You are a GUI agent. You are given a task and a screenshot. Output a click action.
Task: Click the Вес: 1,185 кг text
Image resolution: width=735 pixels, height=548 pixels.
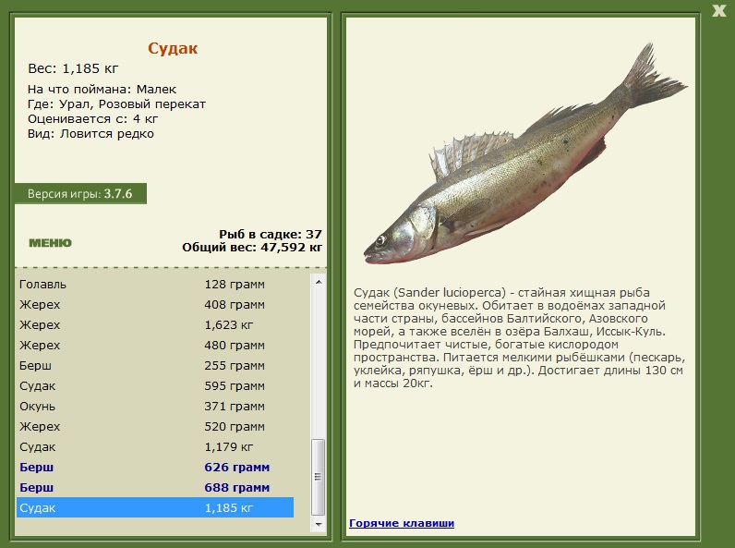pos(73,68)
